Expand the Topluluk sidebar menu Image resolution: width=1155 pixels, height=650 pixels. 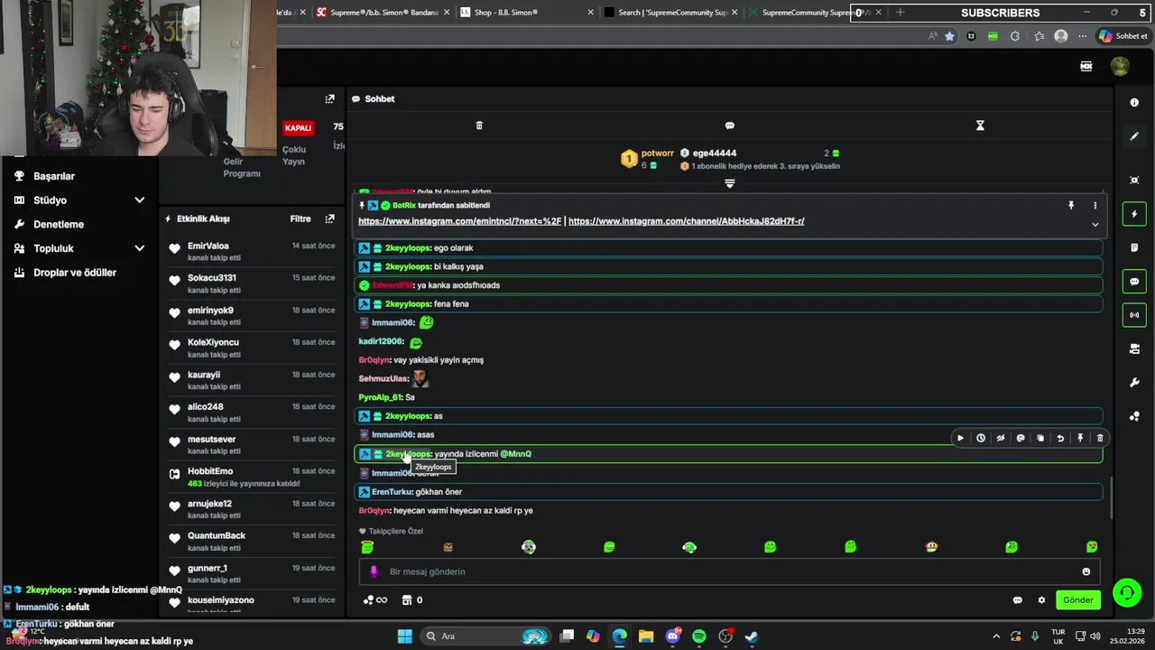coord(79,248)
